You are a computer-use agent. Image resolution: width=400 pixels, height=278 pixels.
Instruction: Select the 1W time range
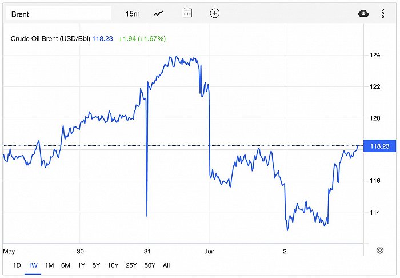(33, 265)
